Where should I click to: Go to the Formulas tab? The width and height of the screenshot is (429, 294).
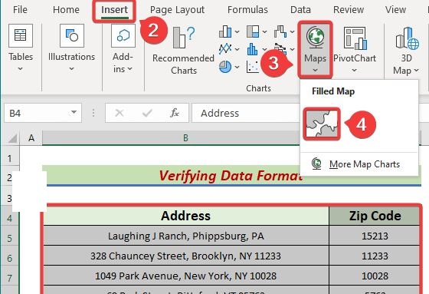(247, 10)
